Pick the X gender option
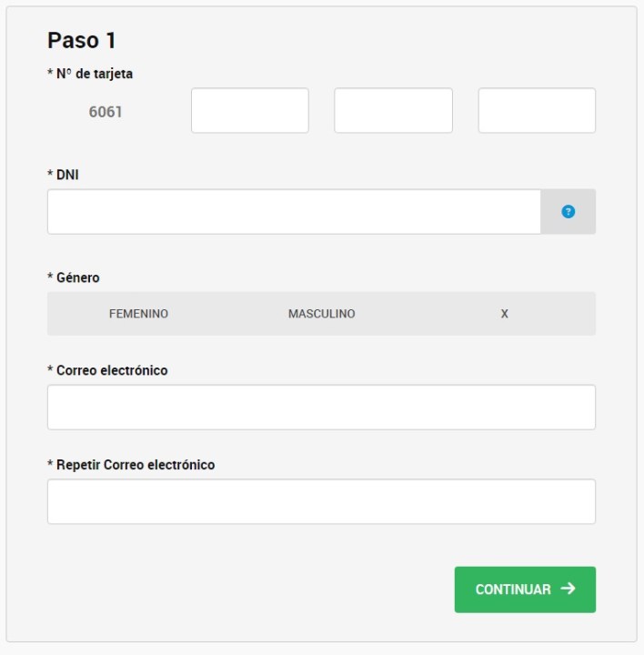The height and width of the screenshot is (655, 644). pos(504,314)
